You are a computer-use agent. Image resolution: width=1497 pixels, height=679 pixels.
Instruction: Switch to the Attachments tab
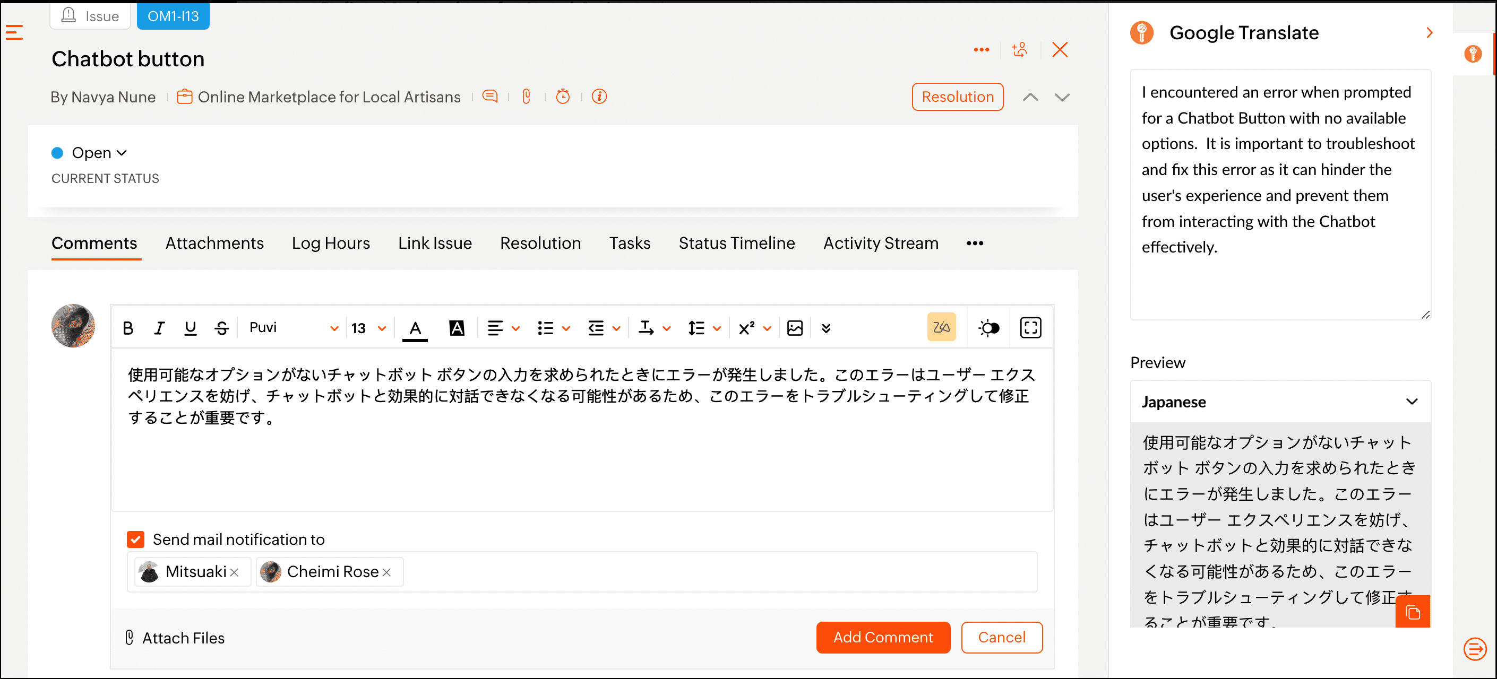[214, 243]
